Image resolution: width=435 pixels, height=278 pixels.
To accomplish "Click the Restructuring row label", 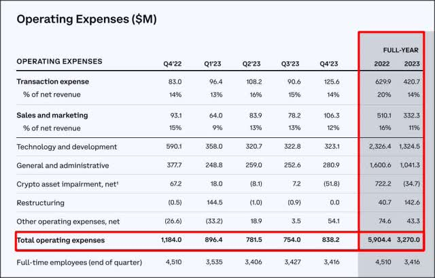I will coord(39,203).
